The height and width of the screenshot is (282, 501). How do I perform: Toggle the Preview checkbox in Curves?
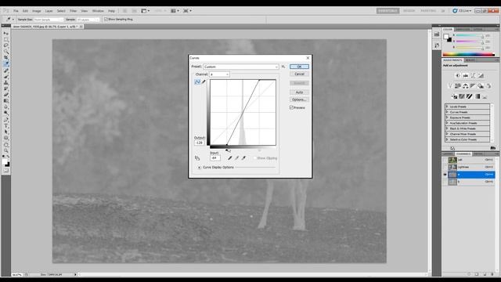click(291, 108)
